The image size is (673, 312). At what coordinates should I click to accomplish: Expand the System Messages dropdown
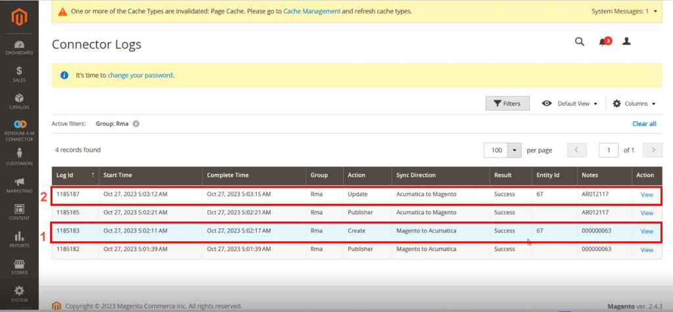[624, 11]
